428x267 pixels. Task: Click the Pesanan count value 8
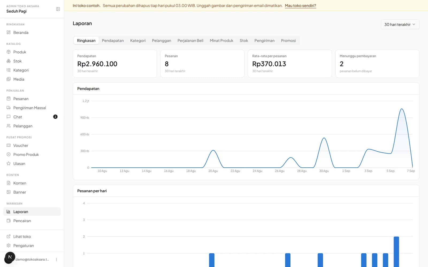click(x=167, y=64)
